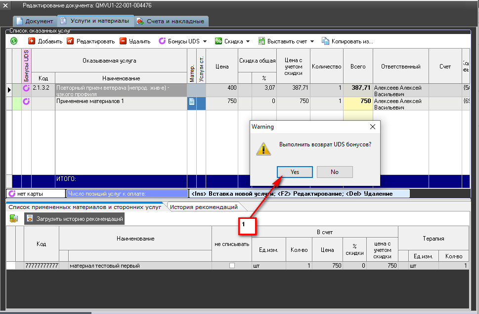479x314 pixels.
Task: Open the Бонусы UDS dropdown
Action: tap(182, 41)
